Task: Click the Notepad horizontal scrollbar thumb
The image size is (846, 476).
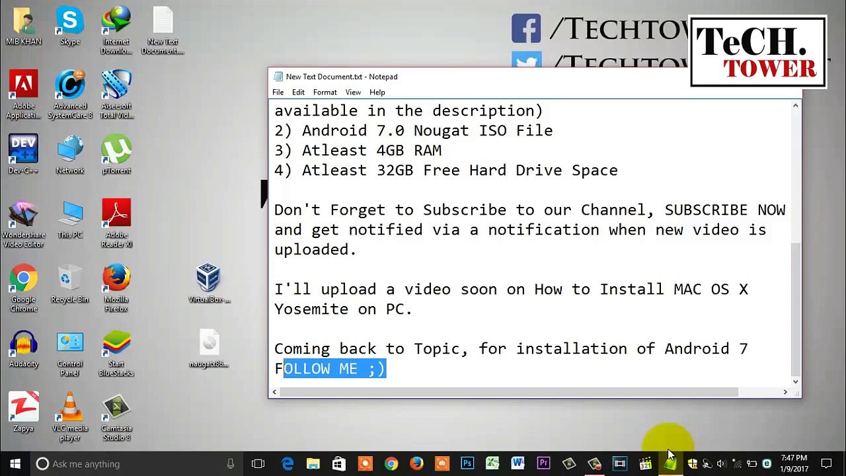Action: (509, 392)
